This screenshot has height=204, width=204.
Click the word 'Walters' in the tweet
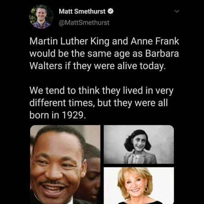click(x=46, y=66)
